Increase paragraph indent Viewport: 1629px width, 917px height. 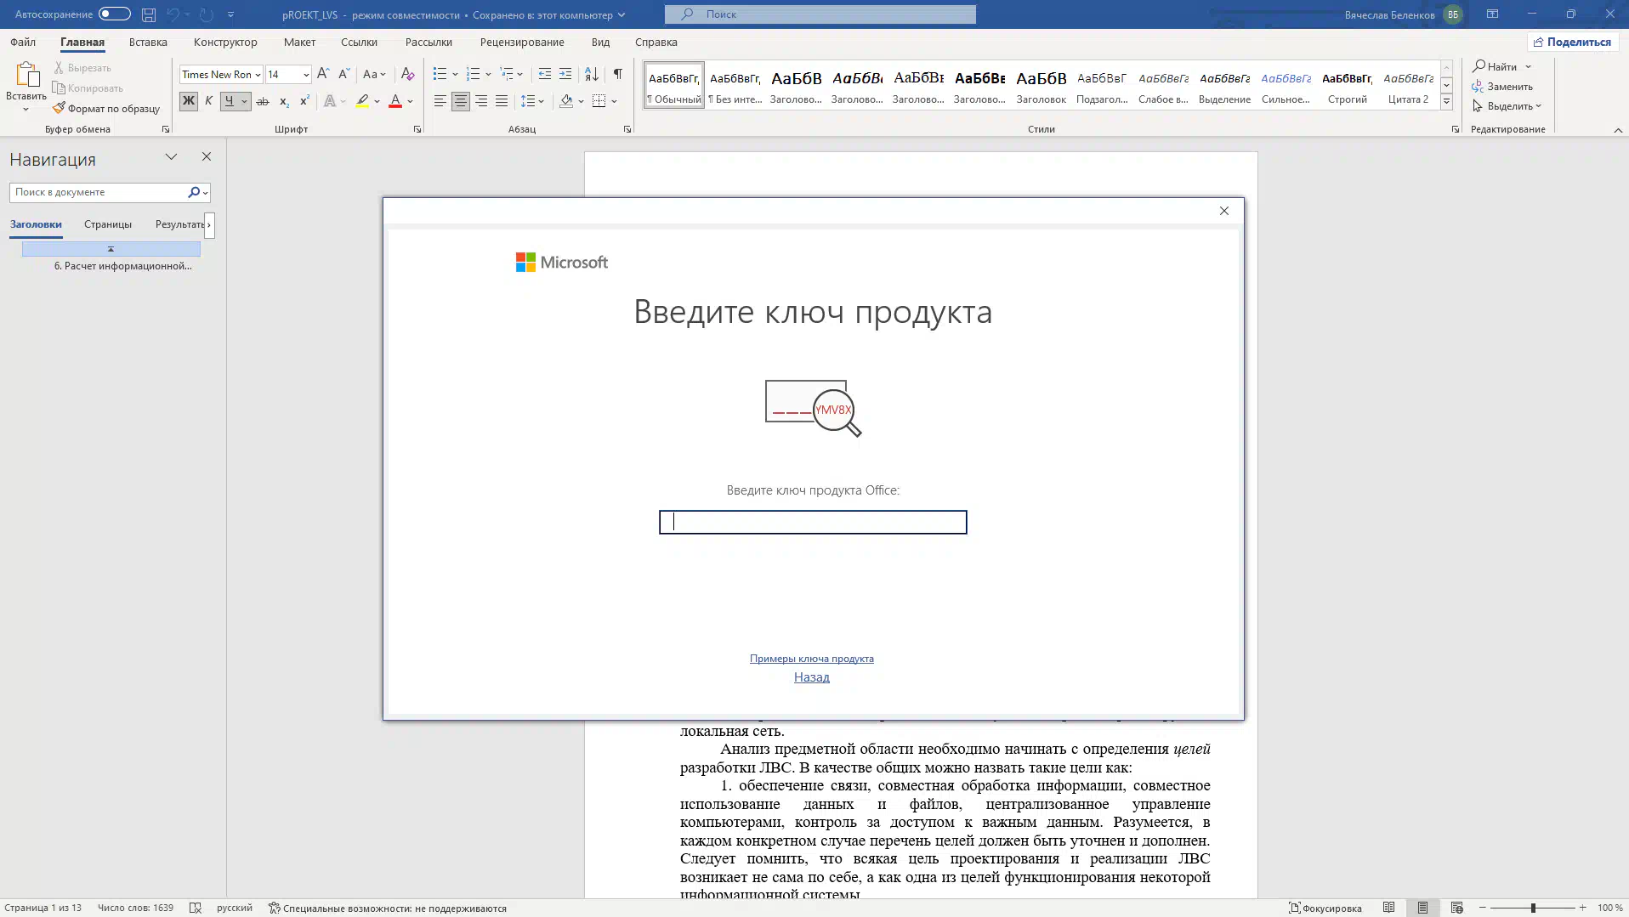[565, 74]
